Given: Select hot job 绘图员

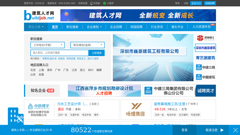Looking at the screenshot, I should [61, 58].
